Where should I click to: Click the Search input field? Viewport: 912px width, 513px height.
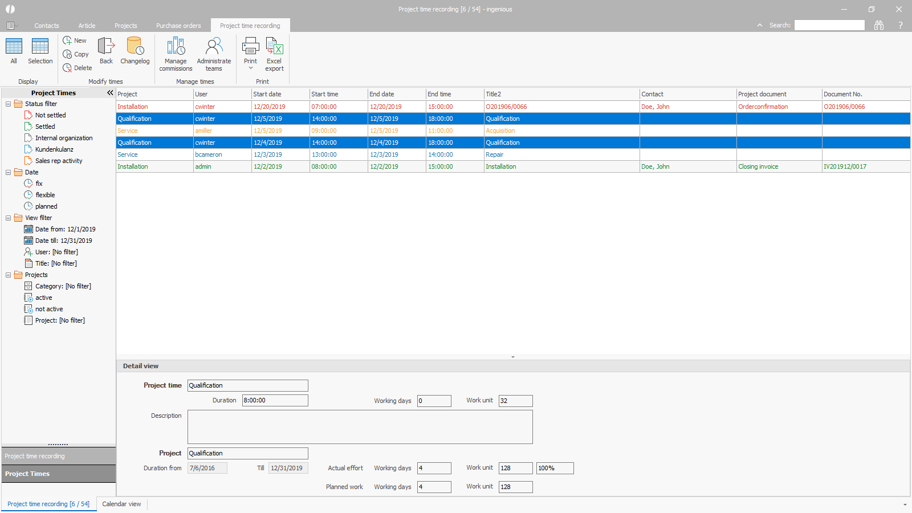coord(829,25)
